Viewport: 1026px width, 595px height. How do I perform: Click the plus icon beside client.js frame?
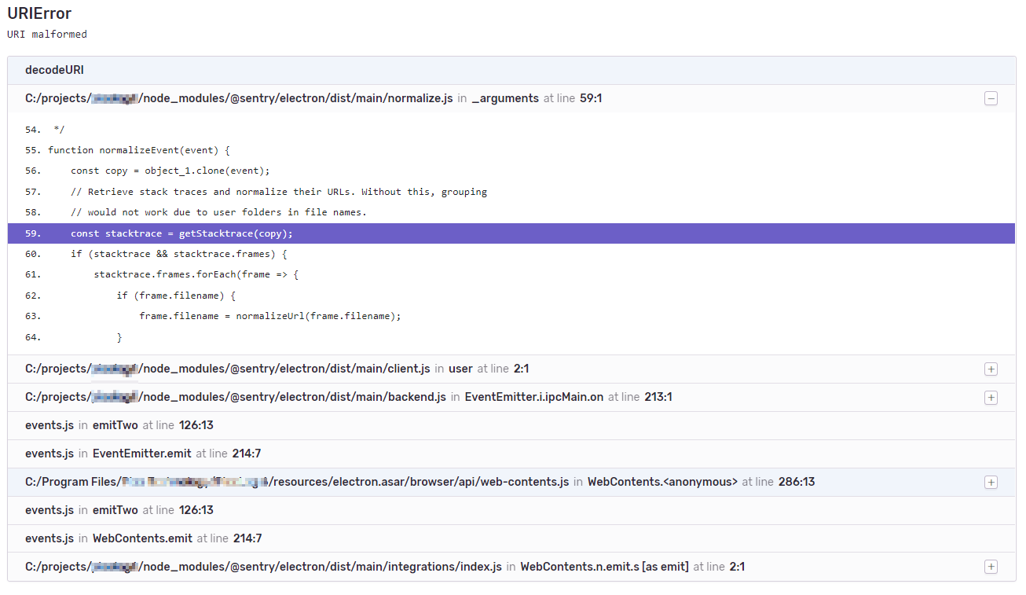pyautogui.click(x=991, y=369)
